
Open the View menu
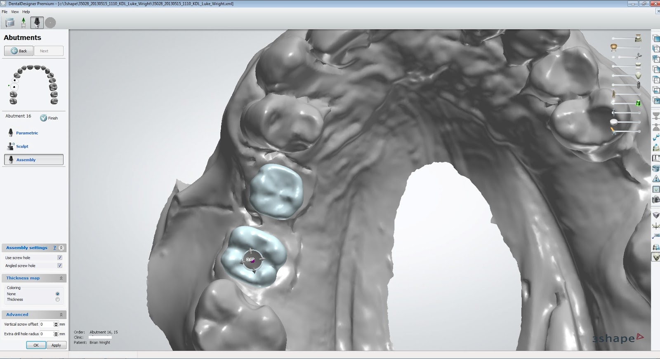pos(15,12)
